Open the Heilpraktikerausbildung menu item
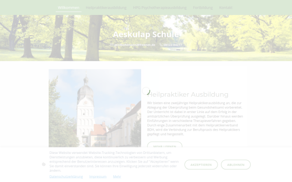Screen dimensions: 292x182 pyautogui.click(x=106, y=8)
